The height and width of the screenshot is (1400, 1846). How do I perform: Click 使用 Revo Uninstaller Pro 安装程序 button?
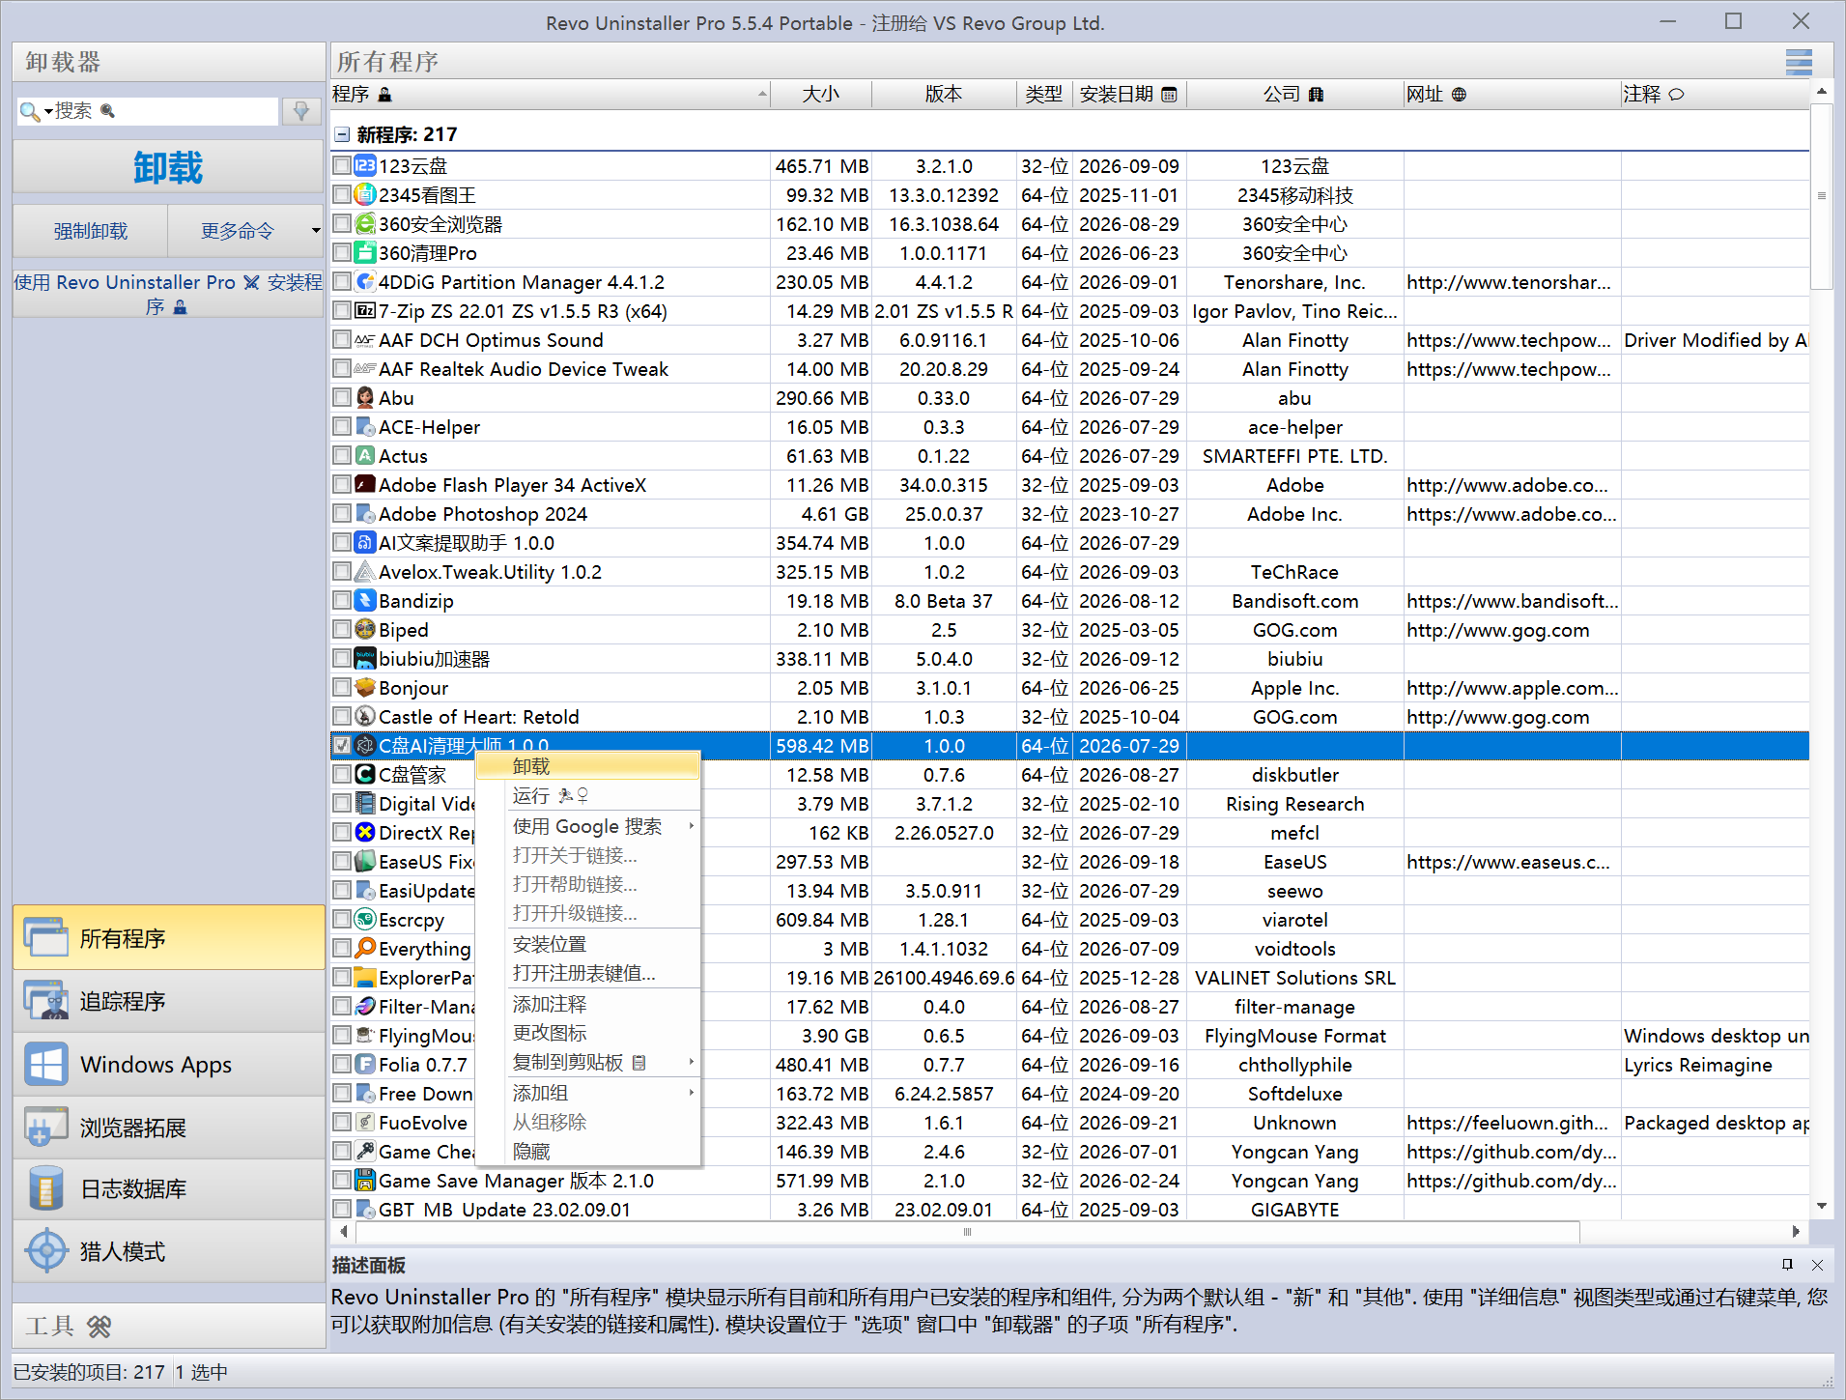[168, 294]
